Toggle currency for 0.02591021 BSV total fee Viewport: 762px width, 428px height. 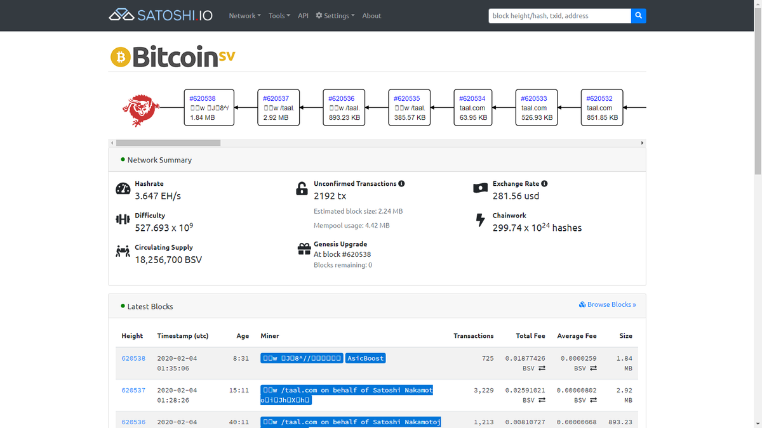click(x=542, y=400)
